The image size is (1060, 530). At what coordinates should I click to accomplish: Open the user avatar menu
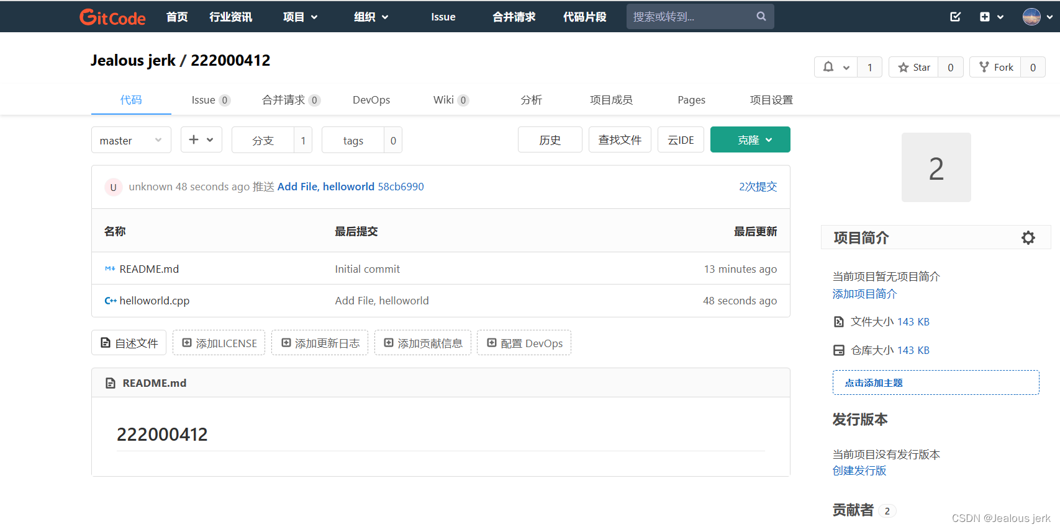1031,17
